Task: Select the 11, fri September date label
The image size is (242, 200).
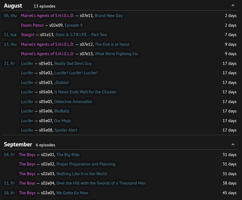Action: (9, 183)
